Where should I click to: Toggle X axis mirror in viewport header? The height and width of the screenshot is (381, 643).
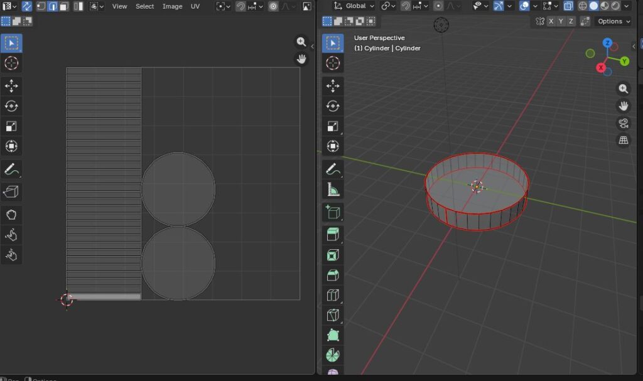551,21
